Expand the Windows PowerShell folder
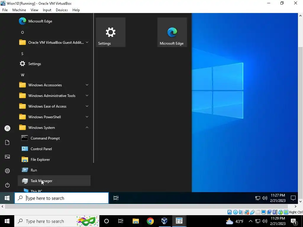 pyautogui.click(x=54, y=117)
